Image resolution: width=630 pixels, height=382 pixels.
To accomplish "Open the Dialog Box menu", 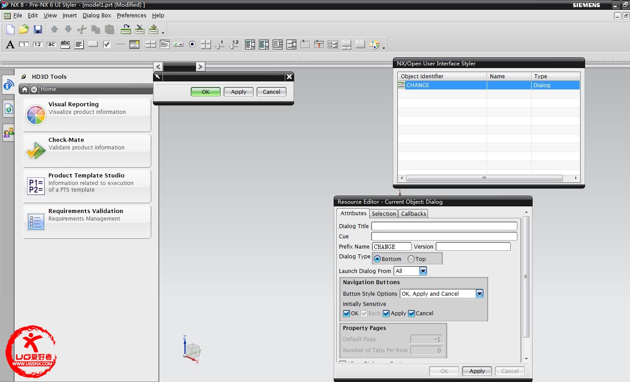I will pyautogui.click(x=97, y=16).
